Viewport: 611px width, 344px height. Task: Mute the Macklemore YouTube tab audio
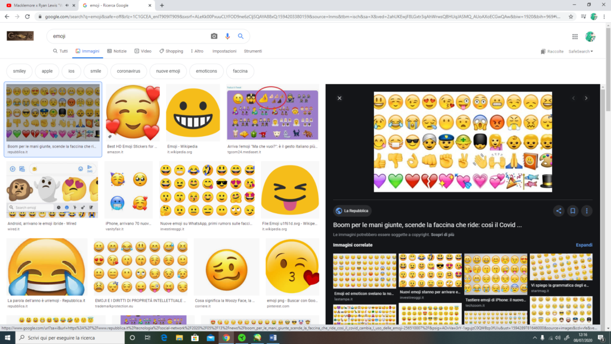coord(67,5)
